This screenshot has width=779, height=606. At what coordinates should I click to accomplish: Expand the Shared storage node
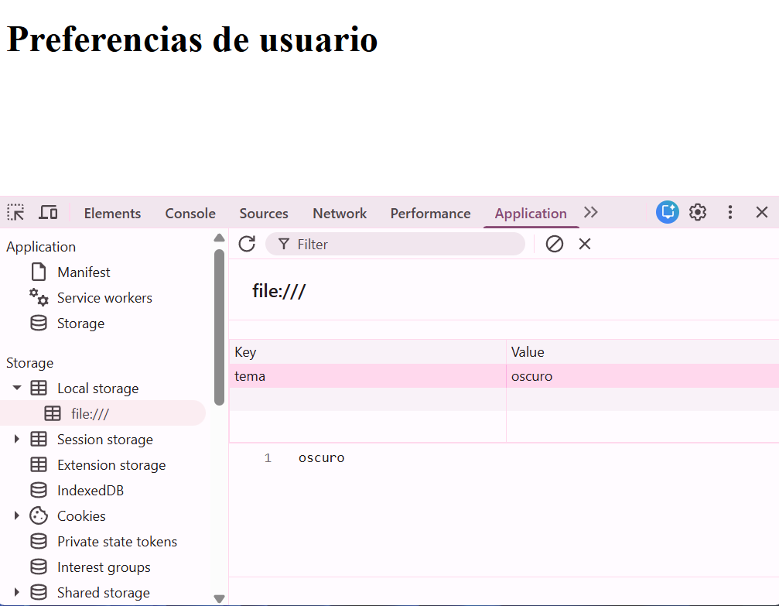17,592
